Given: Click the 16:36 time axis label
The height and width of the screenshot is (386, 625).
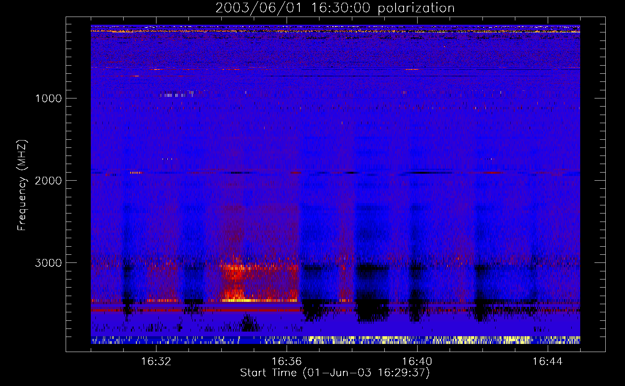Looking at the screenshot, I should 287,362.
